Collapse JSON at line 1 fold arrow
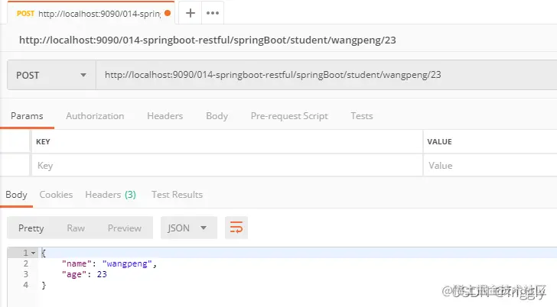557x307 pixels. pyautogui.click(x=33, y=253)
